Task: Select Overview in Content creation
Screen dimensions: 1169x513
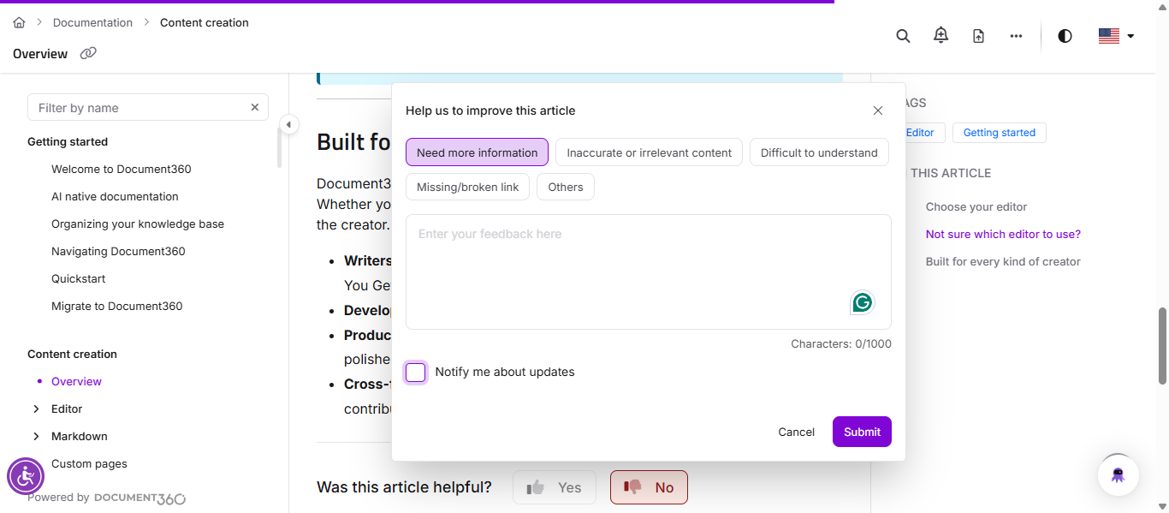Action: (x=76, y=381)
